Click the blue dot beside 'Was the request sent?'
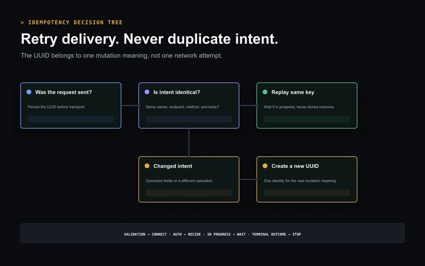 click(x=29, y=92)
